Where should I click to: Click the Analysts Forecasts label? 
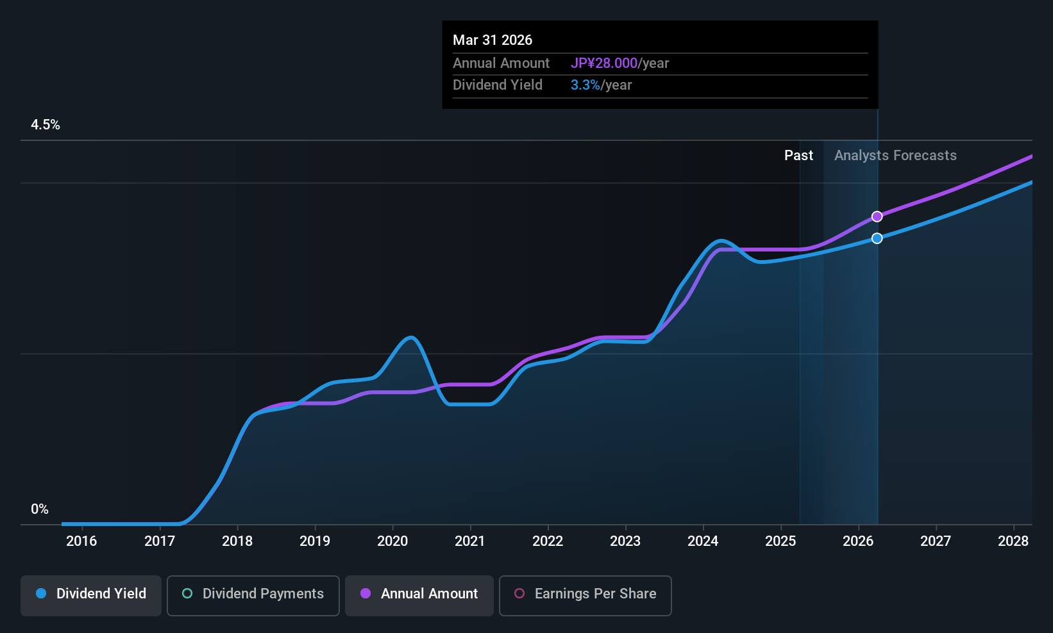tap(895, 156)
